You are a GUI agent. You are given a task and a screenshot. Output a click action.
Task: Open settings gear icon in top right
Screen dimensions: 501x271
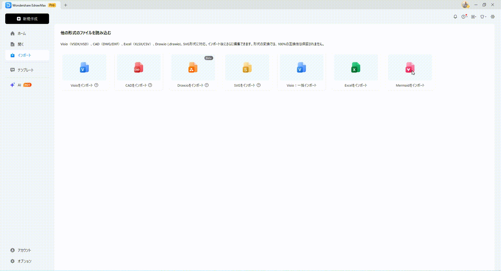click(x=493, y=17)
